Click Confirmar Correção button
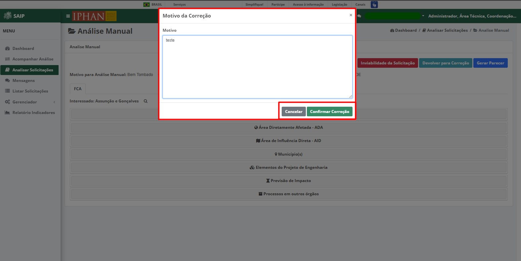521x261 pixels. [x=329, y=112]
